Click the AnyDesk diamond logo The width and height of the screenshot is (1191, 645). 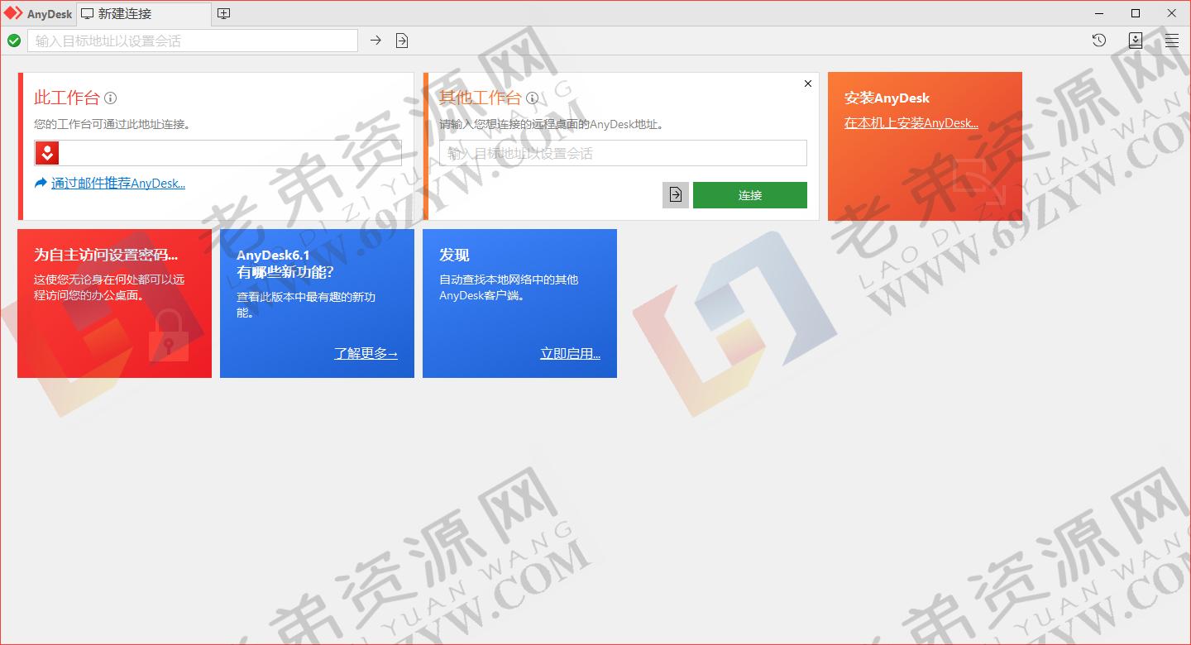tap(12, 13)
